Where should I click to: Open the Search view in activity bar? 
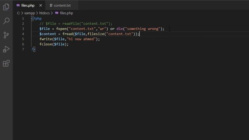pyautogui.click(x=6, y=21)
